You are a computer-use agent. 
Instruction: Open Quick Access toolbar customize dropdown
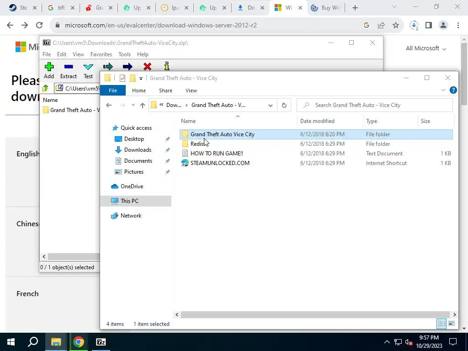[x=141, y=79]
